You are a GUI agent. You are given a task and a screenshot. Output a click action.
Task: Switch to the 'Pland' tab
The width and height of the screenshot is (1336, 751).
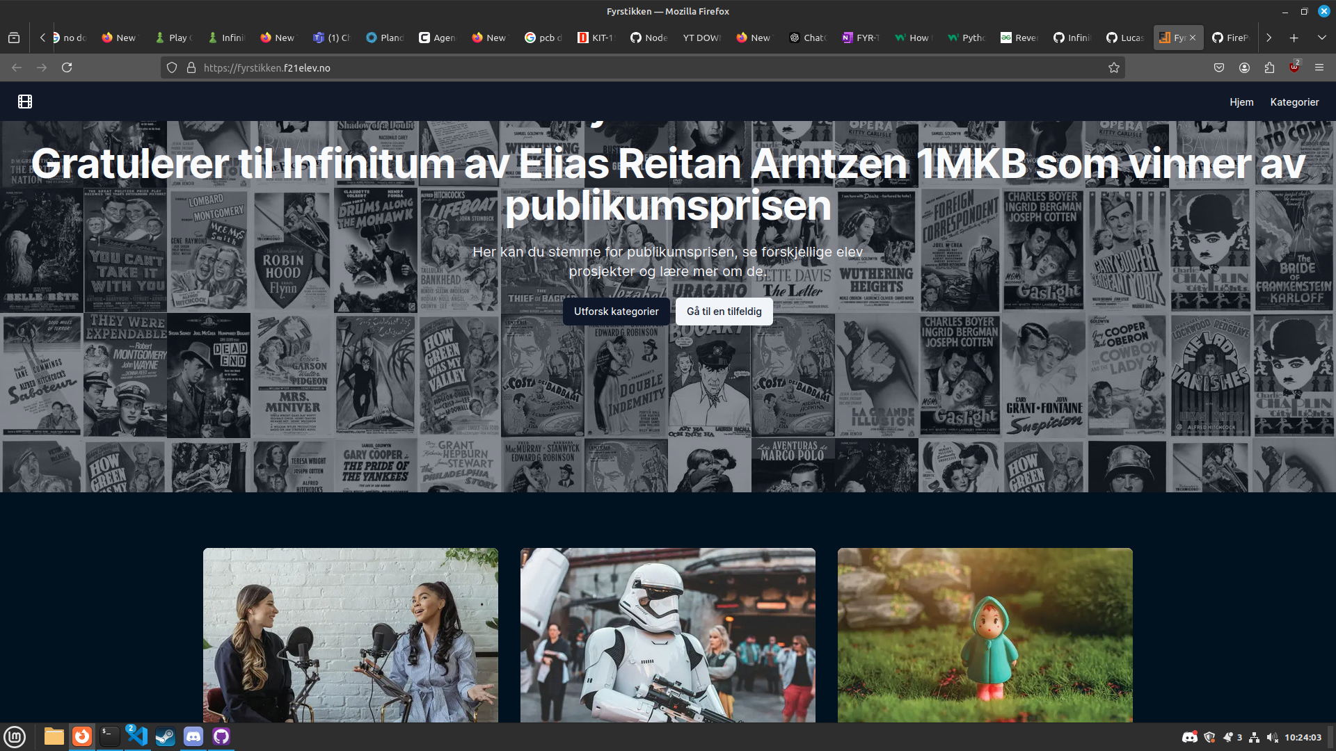(385, 38)
